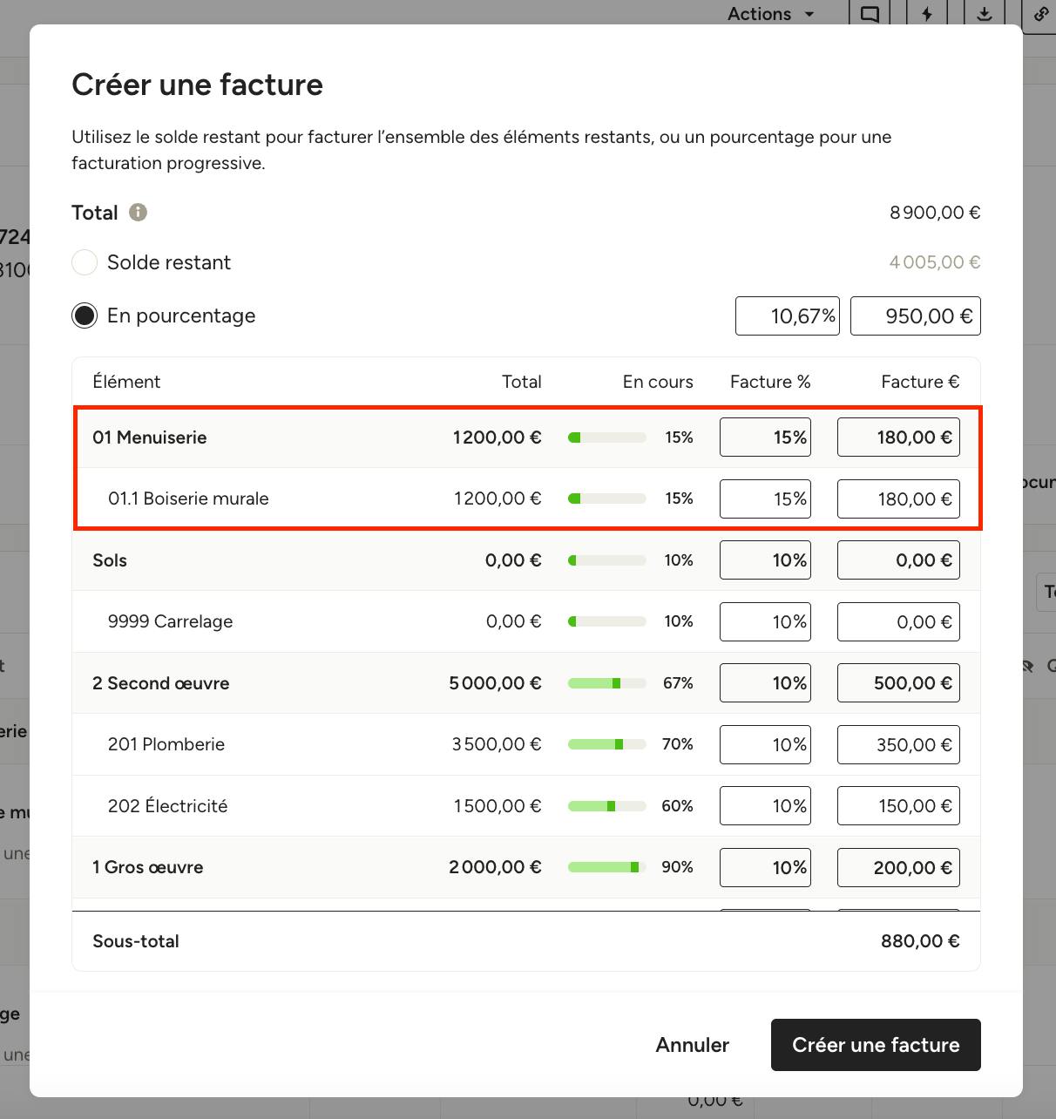Click the 201 Plomberie progress bar
This screenshot has height=1119, width=1056.
tap(607, 744)
